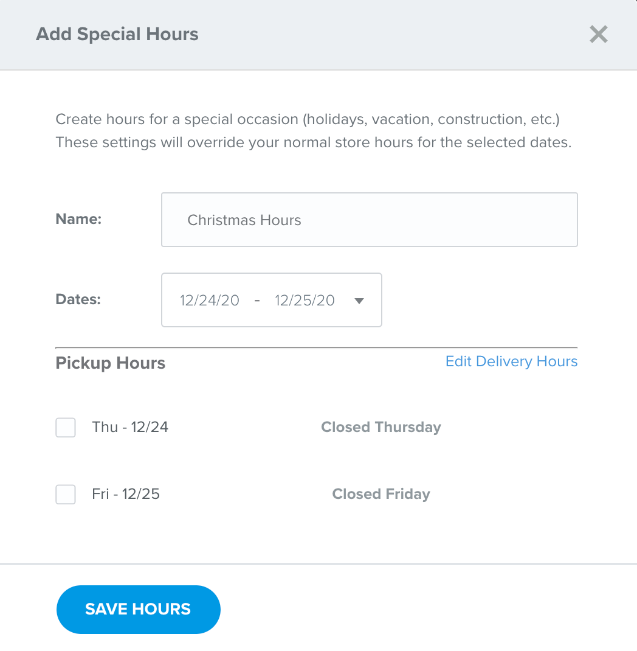
Task: Click the Add Special Hours dialog title
Action: pyautogui.click(x=117, y=34)
